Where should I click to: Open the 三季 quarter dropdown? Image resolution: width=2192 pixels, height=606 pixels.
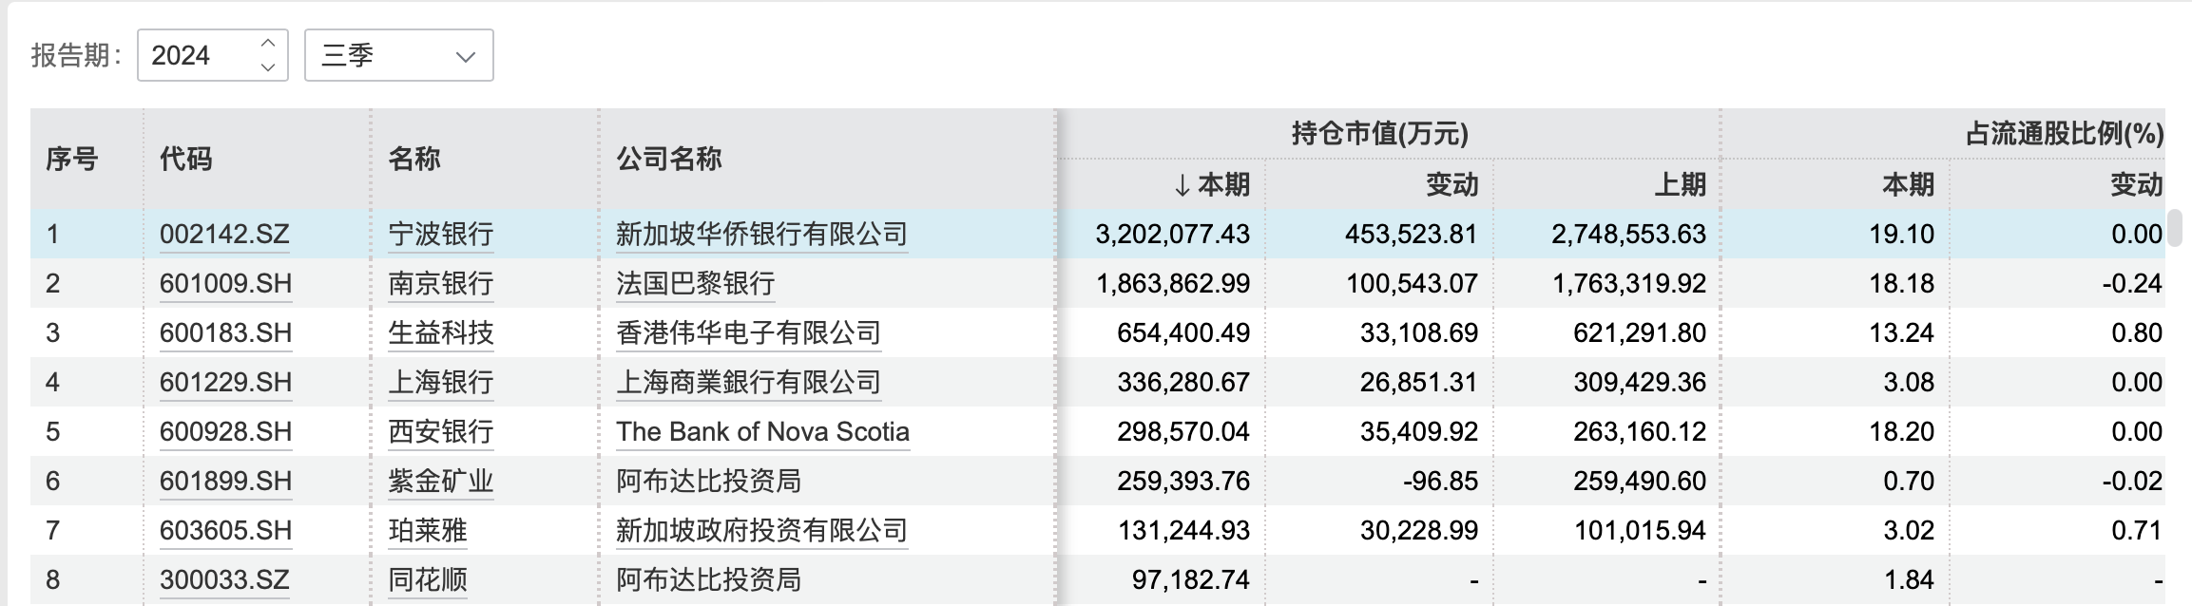(398, 55)
